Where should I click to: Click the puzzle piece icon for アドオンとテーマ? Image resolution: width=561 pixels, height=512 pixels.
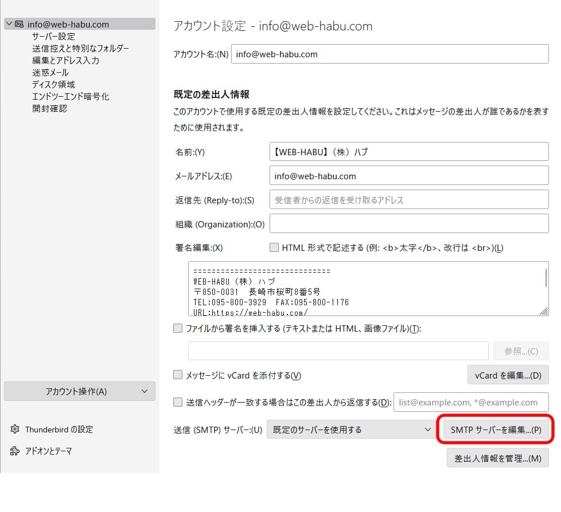(15, 451)
